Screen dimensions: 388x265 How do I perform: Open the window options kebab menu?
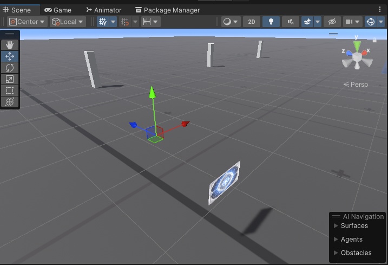point(380,9)
